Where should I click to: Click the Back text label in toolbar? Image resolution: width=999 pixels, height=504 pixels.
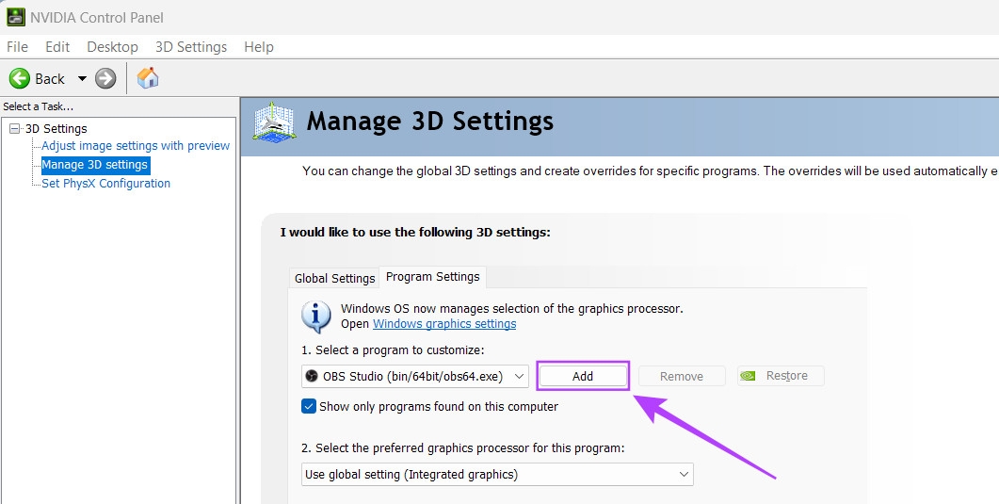tap(50, 79)
